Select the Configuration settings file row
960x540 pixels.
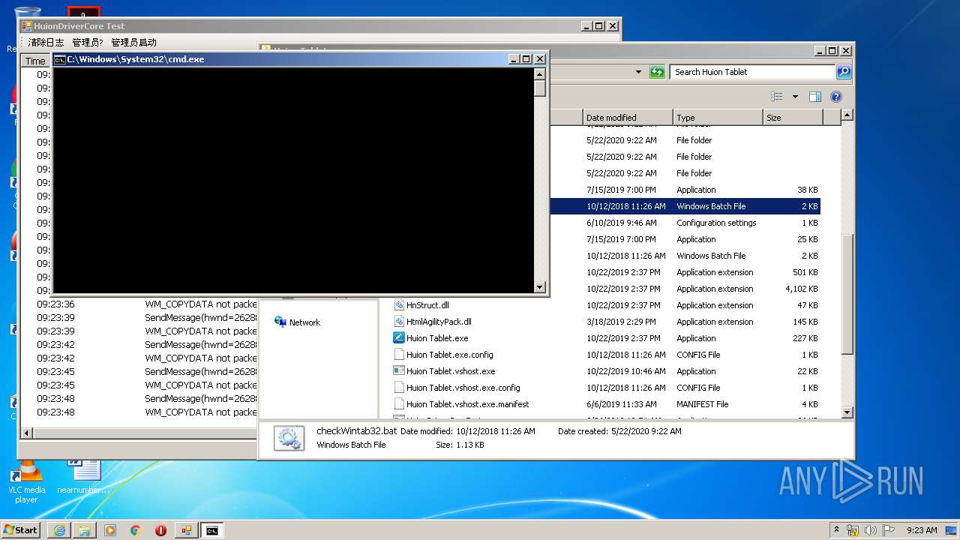point(685,223)
